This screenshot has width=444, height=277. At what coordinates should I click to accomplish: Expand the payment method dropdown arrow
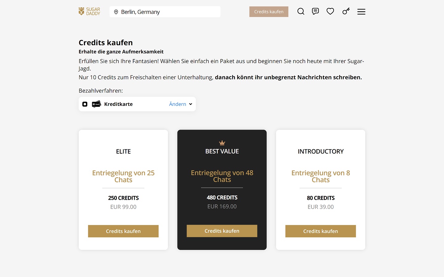[x=191, y=104]
